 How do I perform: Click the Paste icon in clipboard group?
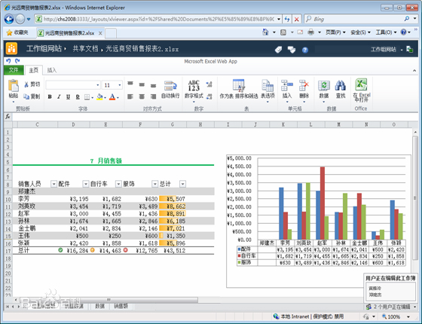pos(14,86)
